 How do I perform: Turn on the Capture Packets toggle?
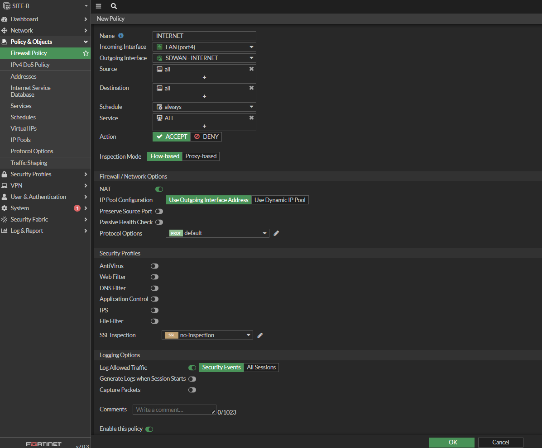192,390
